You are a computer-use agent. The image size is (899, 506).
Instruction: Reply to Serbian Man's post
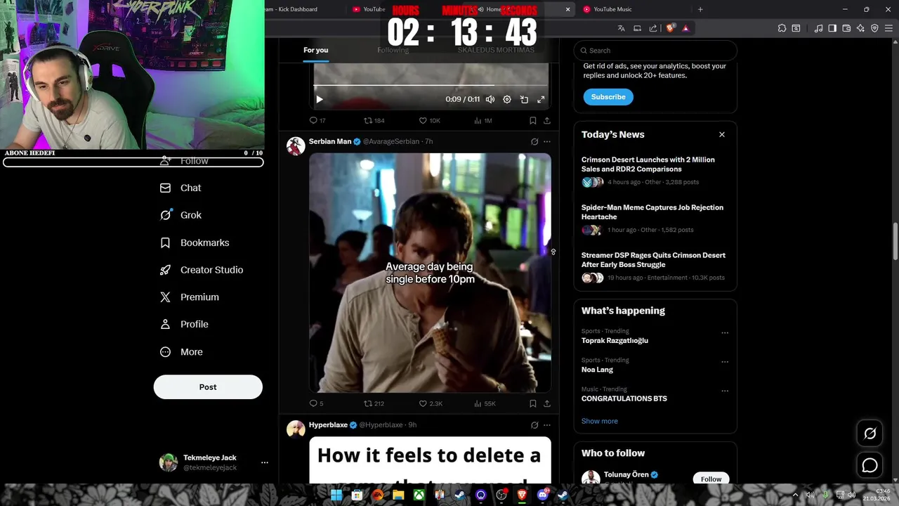[317, 403]
